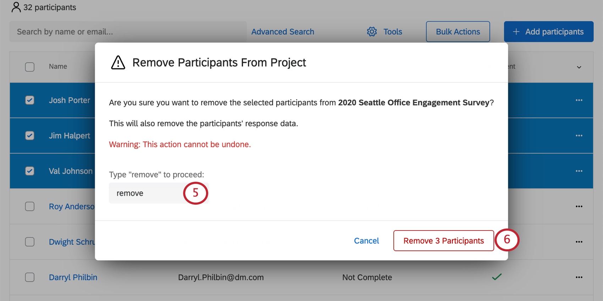Screen dimensions: 603x301
Task: Click Darryl Philbin's name link
Action: tap(73, 277)
